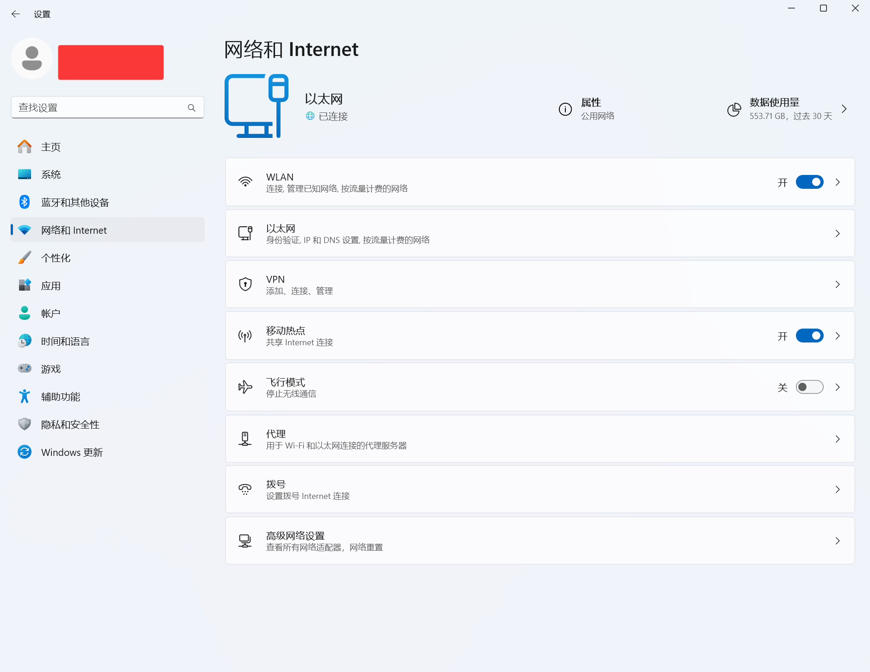Enable the 飞行模式 toggle switch
The image size is (870, 672).
pyautogui.click(x=809, y=387)
